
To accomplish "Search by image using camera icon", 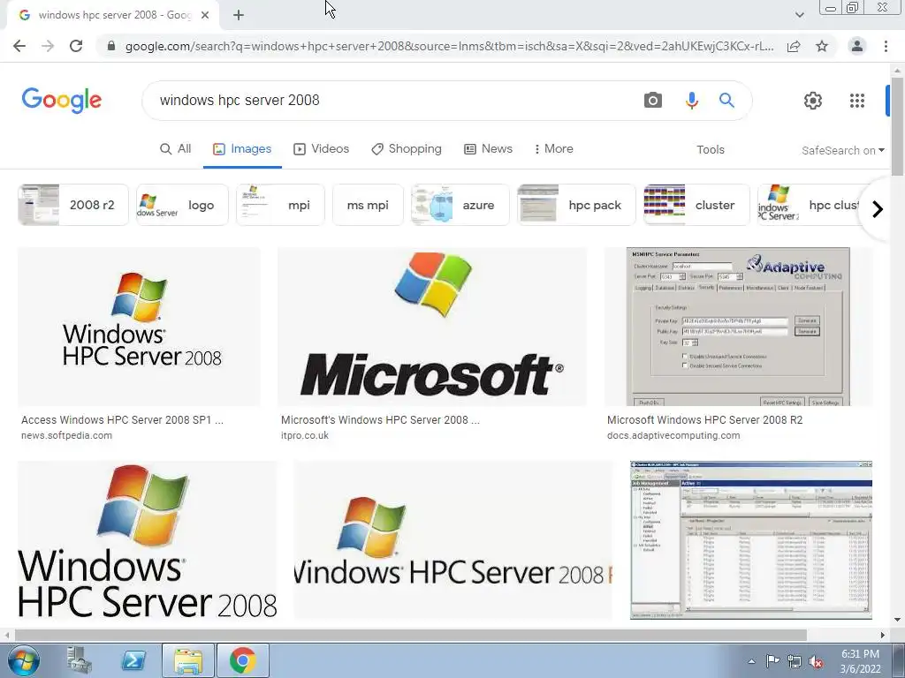I will click(x=653, y=101).
